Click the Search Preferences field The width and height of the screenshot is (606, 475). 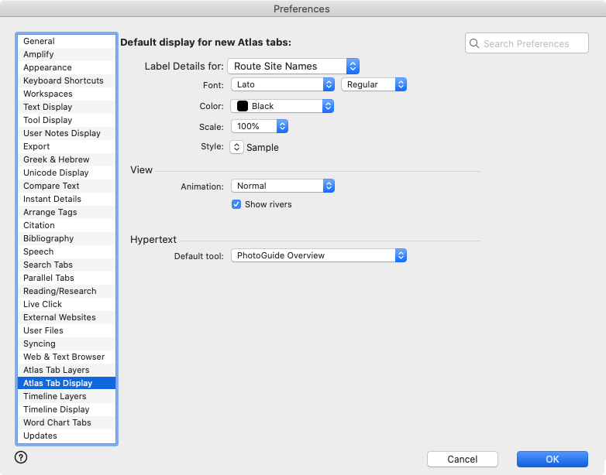(533, 44)
